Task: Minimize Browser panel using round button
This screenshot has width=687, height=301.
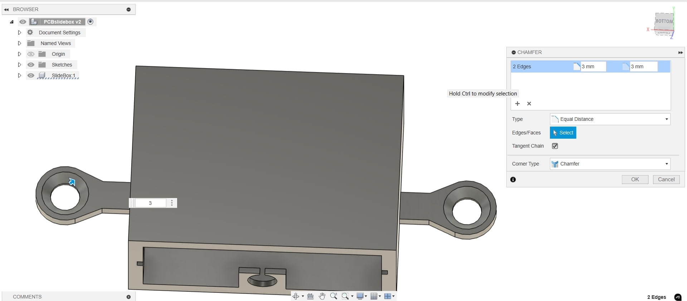Action: 128,9
